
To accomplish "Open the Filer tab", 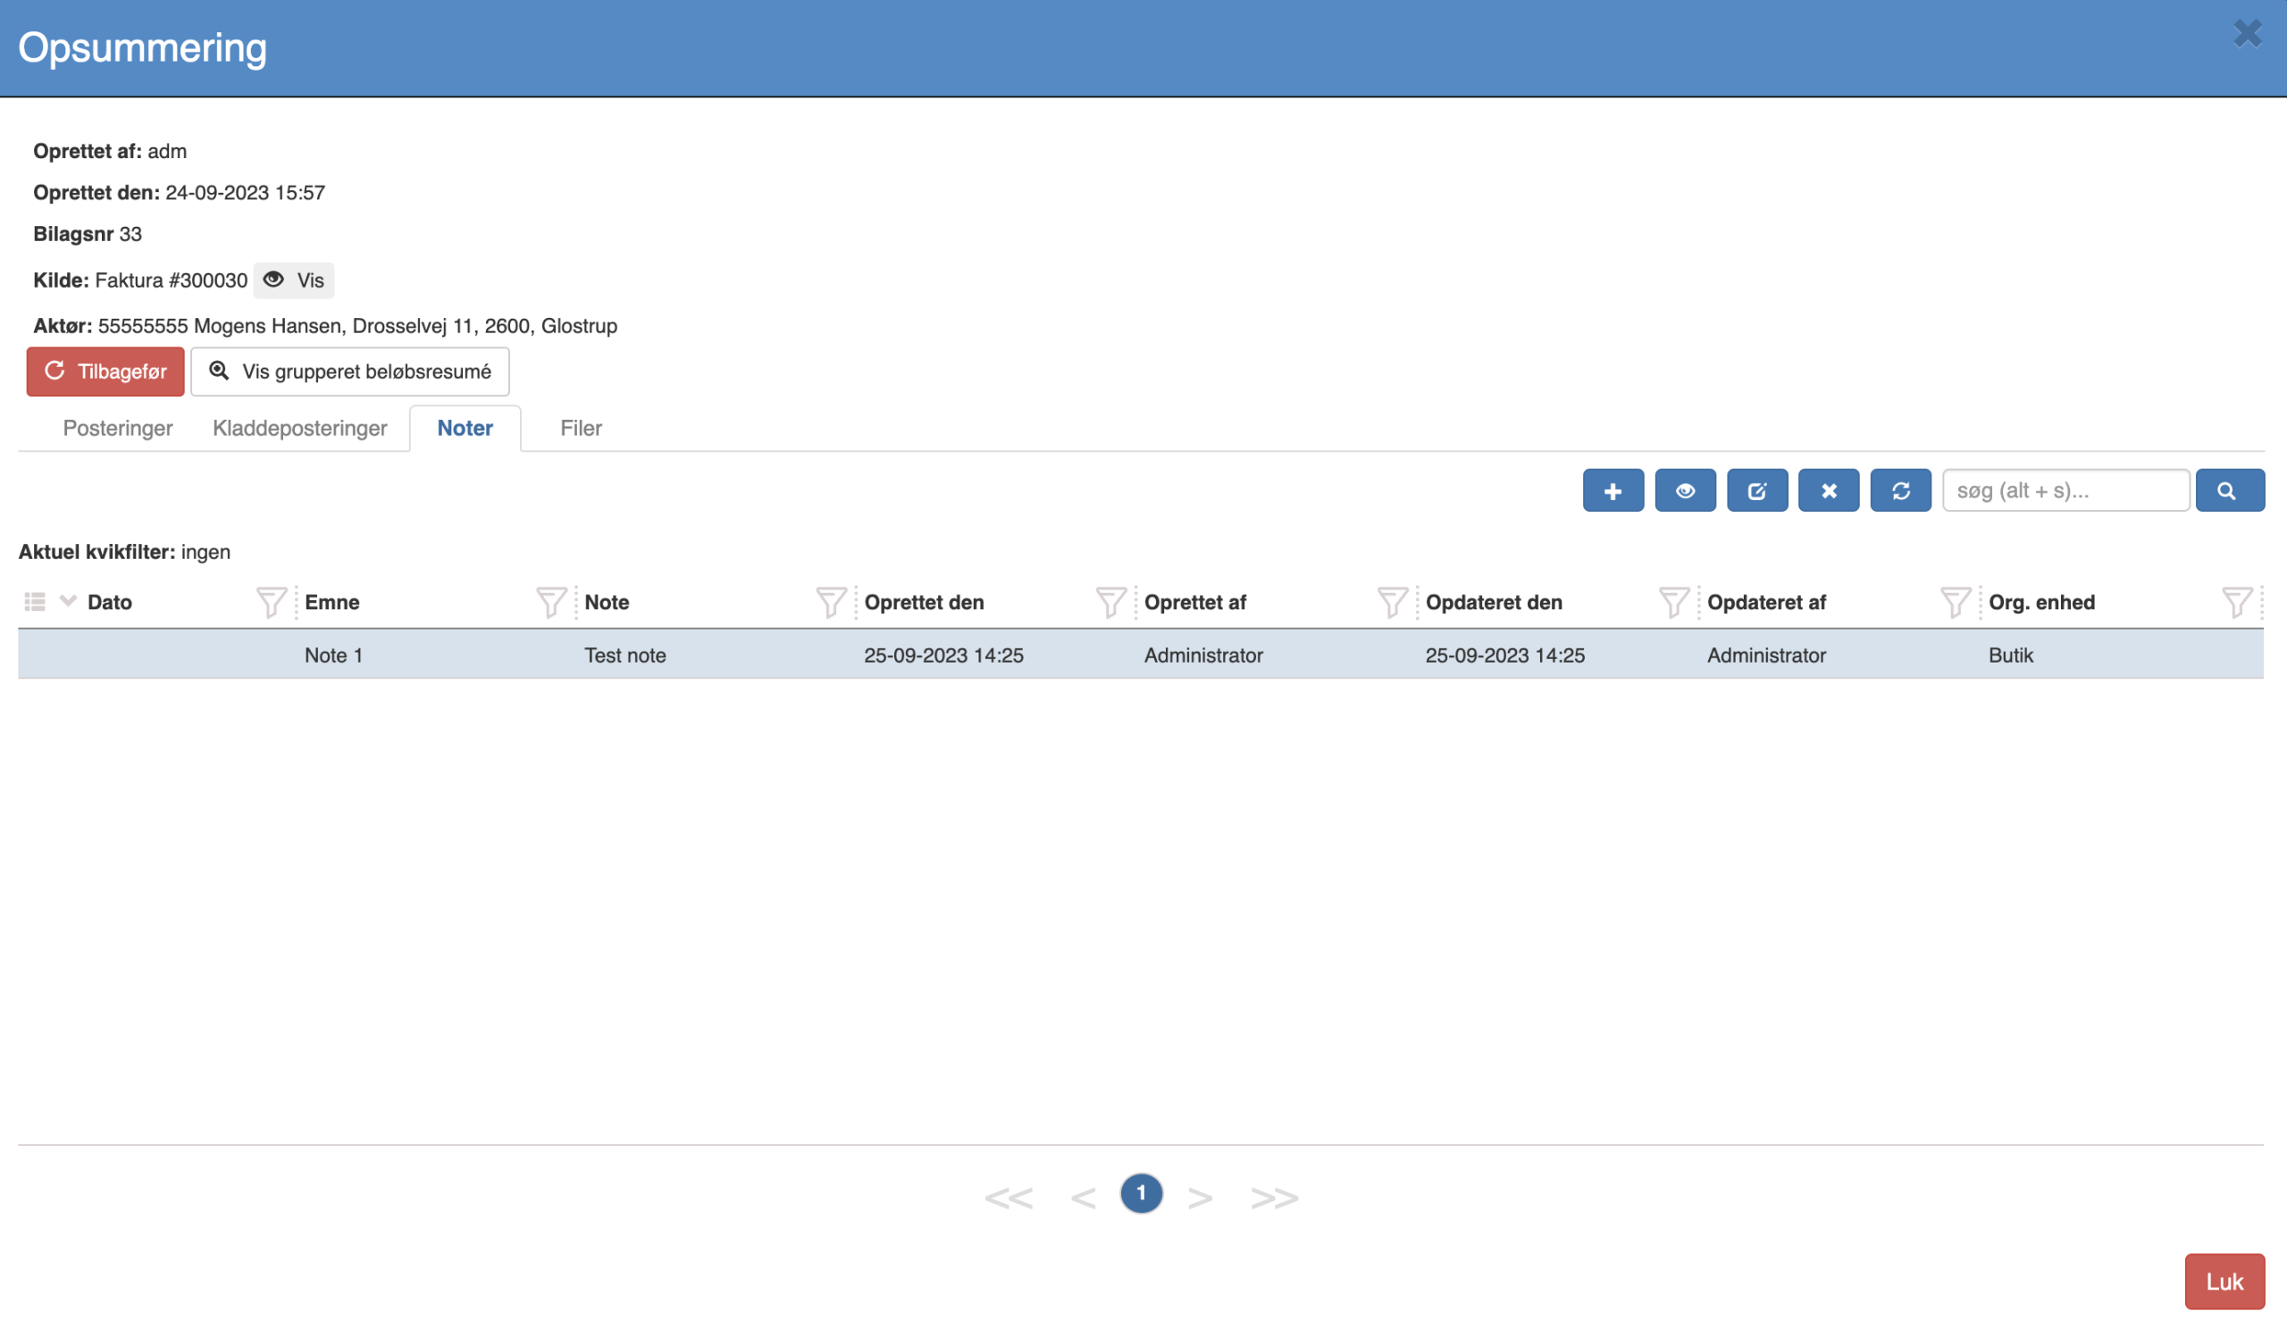I will click(x=581, y=428).
